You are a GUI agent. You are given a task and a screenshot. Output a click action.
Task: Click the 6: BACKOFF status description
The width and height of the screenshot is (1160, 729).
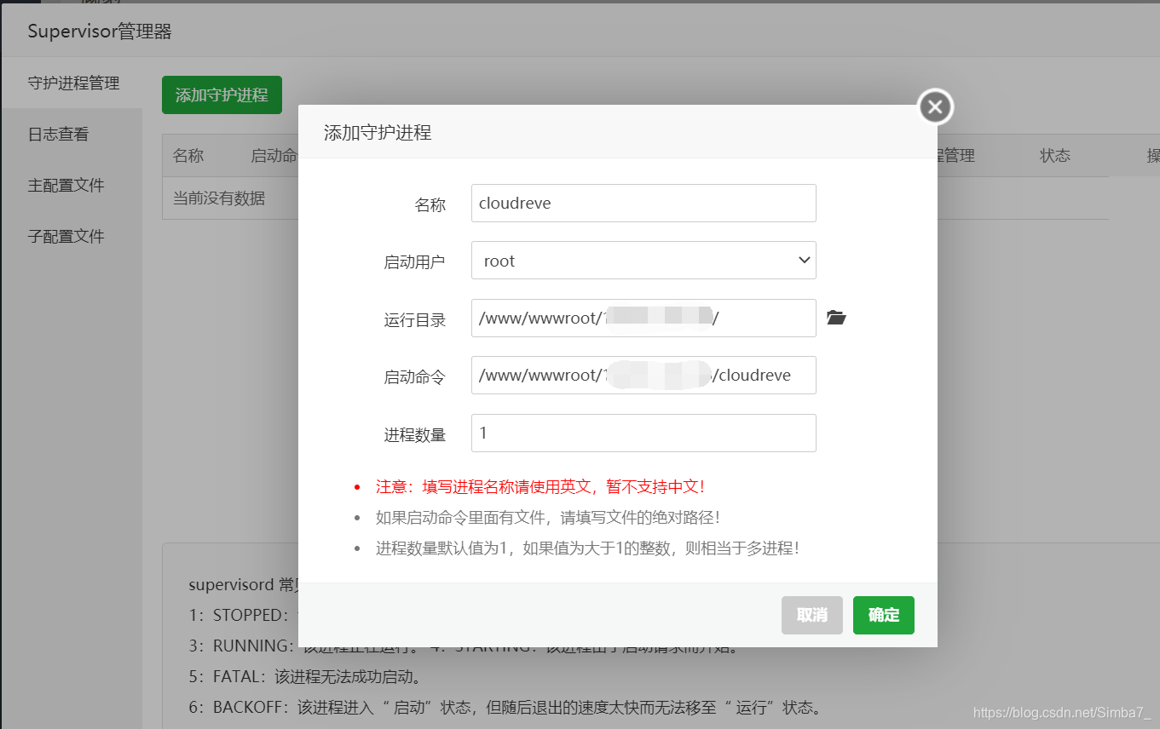click(505, 707)
